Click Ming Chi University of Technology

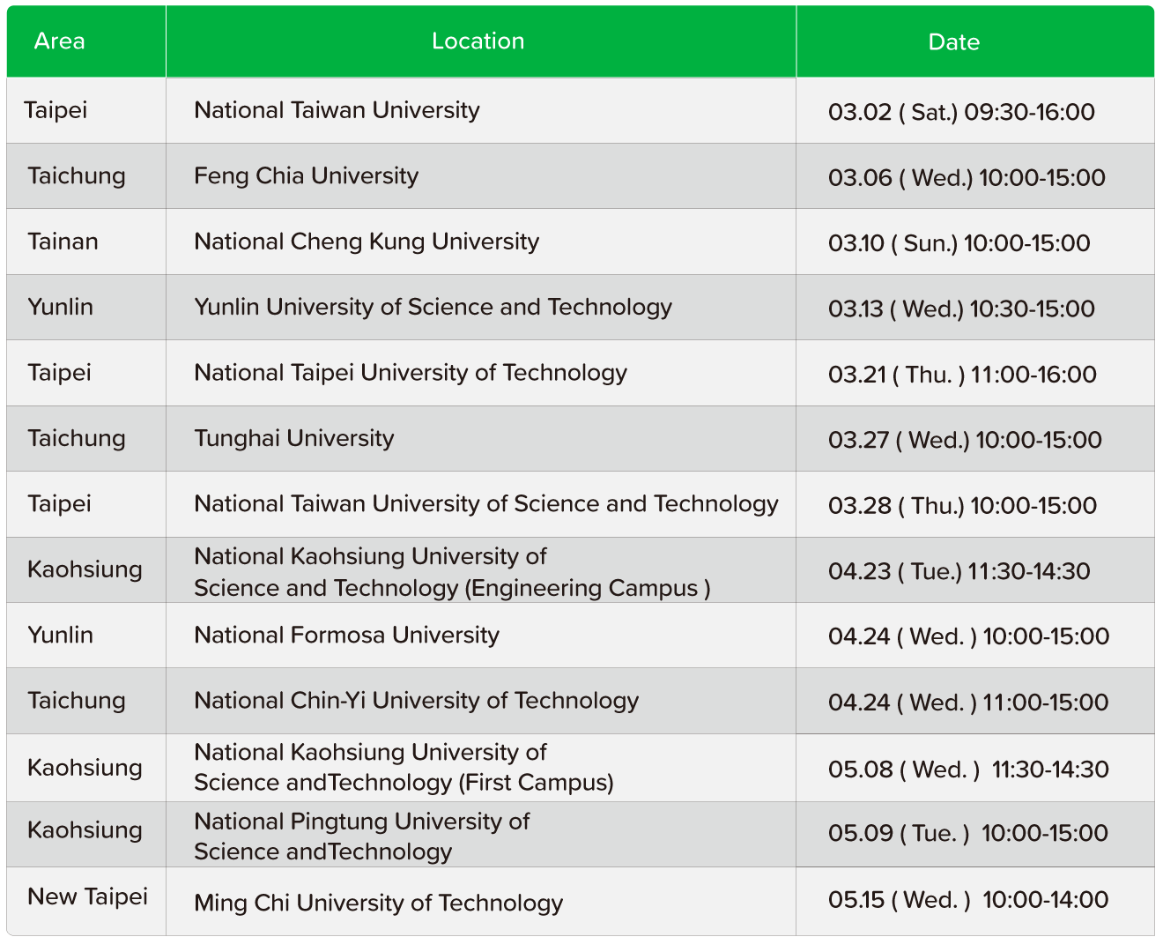click(378, 903)
